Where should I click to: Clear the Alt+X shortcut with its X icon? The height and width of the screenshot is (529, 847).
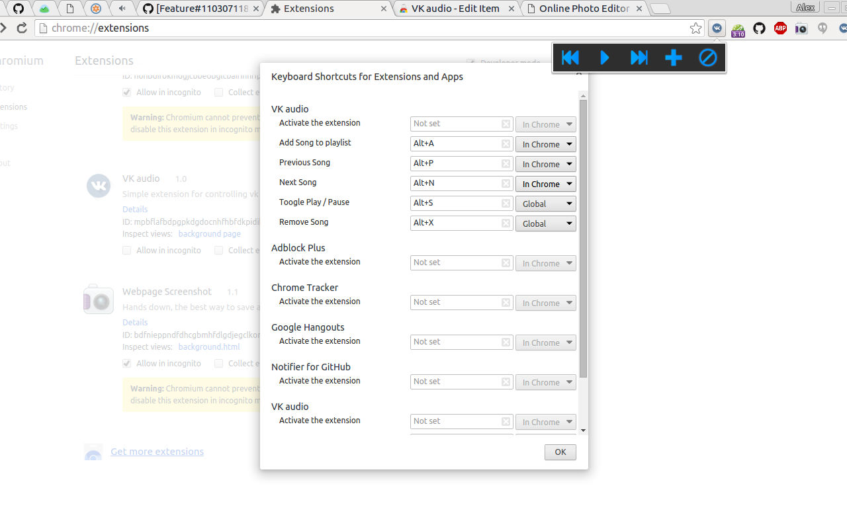click(506, 223)
